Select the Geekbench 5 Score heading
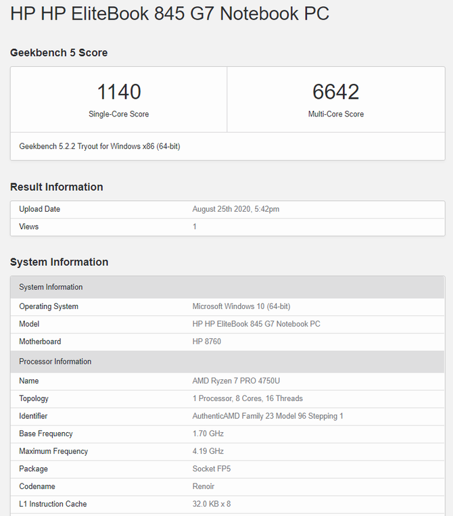Viewport: 453px width, 516px height. pyautogui.click(x=59, y=53)
